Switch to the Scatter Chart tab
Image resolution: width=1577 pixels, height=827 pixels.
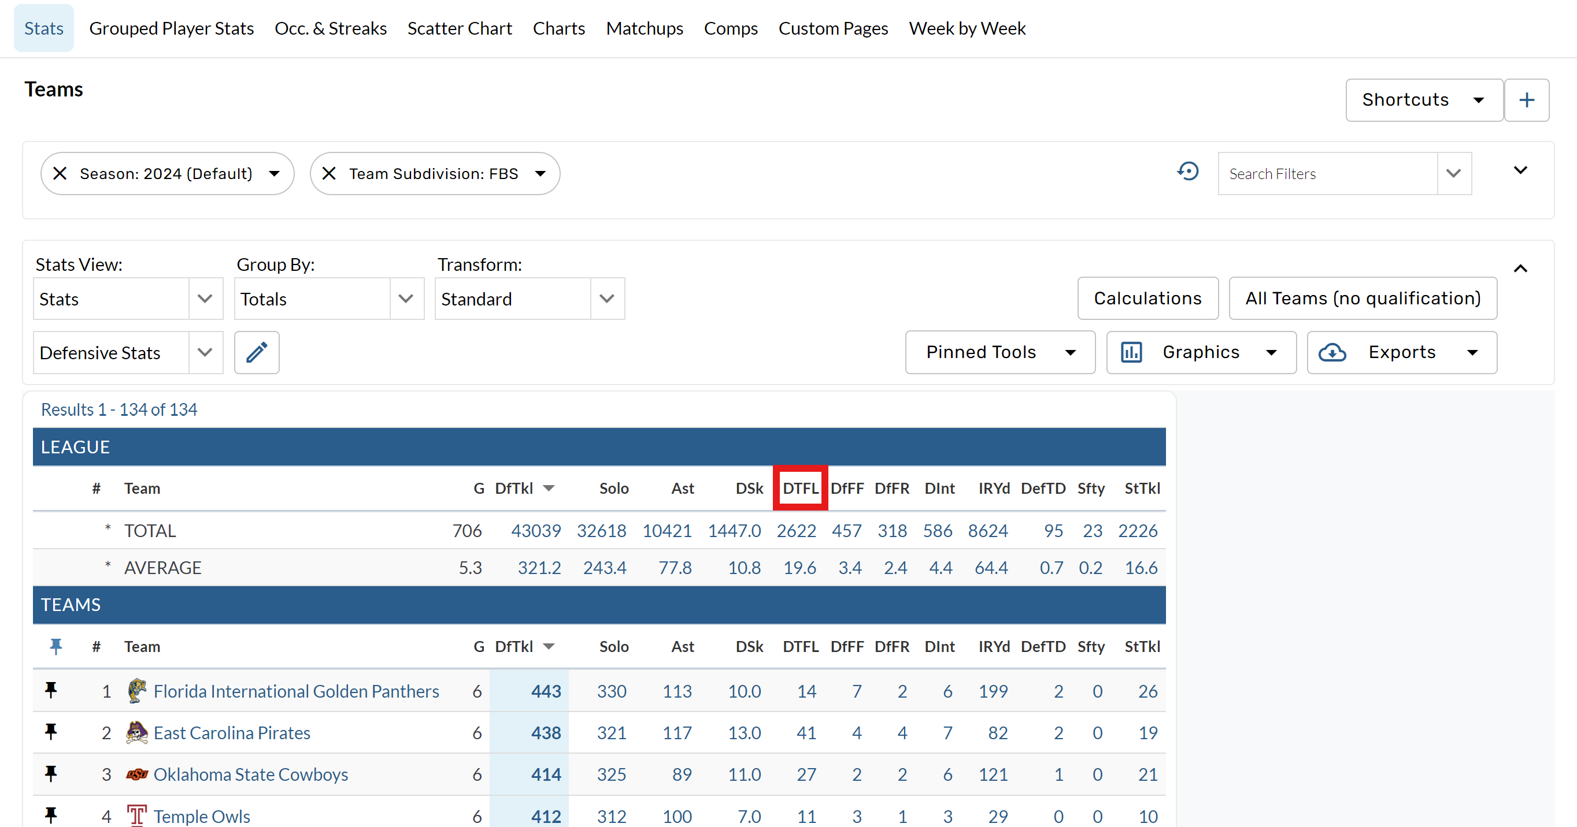point(459,28)
